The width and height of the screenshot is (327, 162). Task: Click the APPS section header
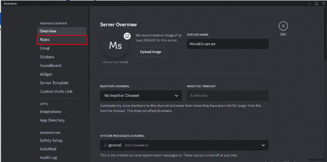pos(44,104)
